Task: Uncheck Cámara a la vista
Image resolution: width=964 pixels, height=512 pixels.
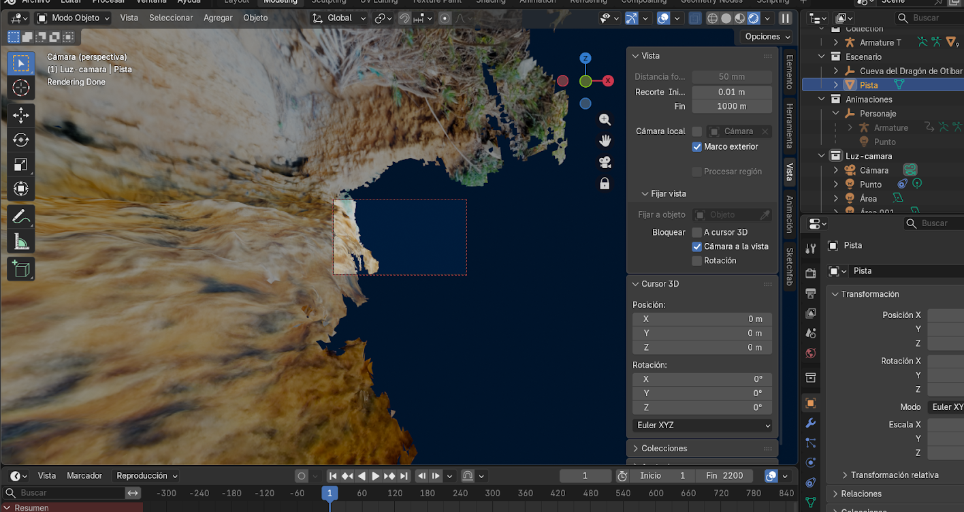Action: tap(696, 246)
